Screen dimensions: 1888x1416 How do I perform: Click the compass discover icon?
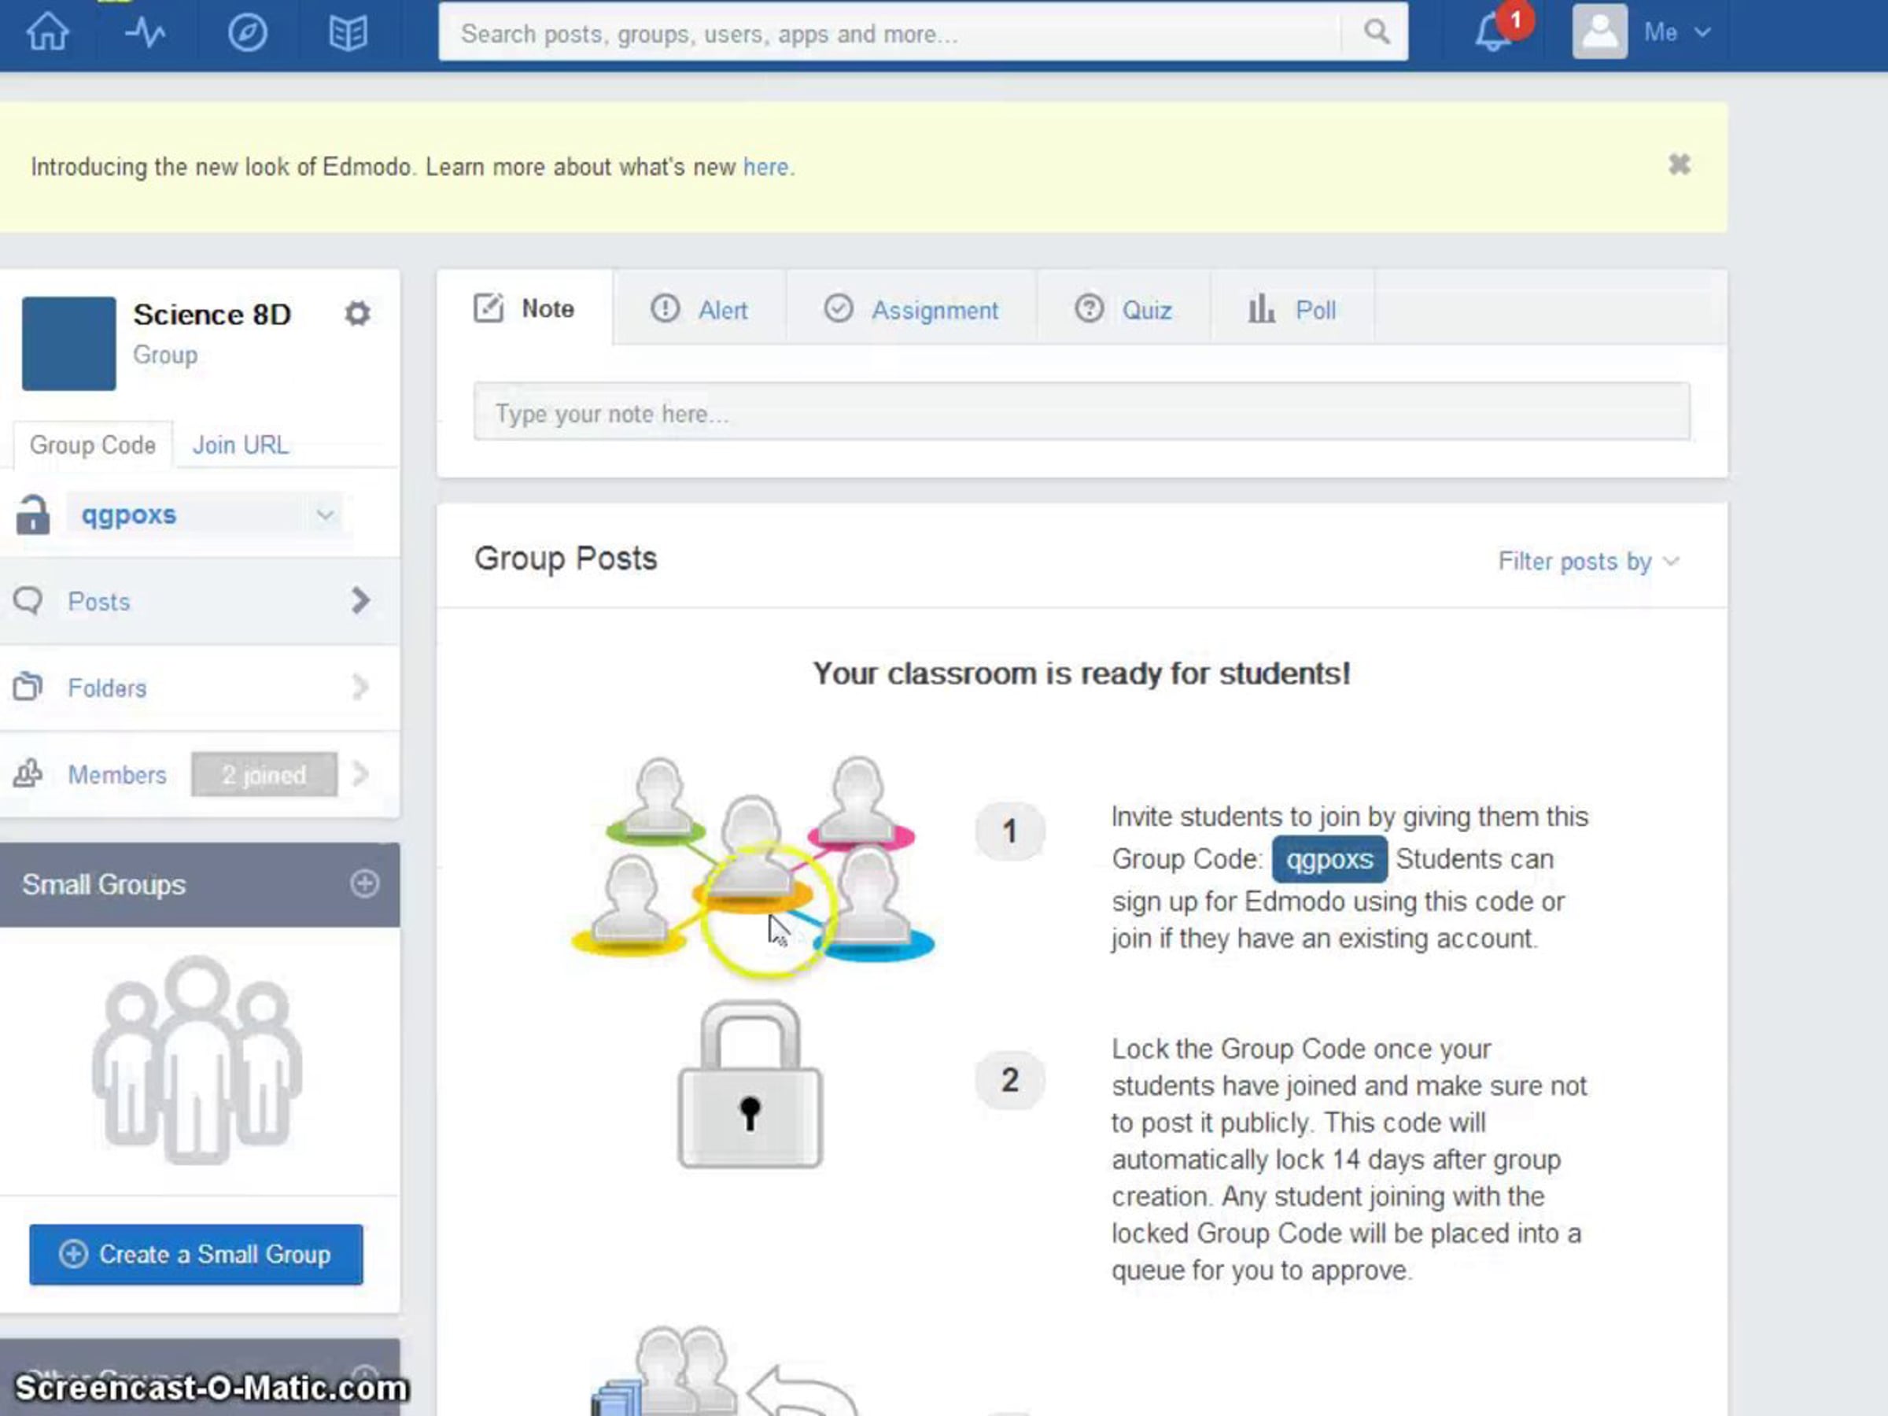point(248,32)
